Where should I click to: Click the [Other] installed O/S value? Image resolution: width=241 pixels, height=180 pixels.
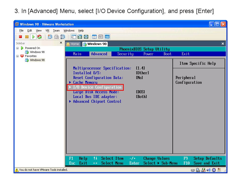tap(142, 73)
